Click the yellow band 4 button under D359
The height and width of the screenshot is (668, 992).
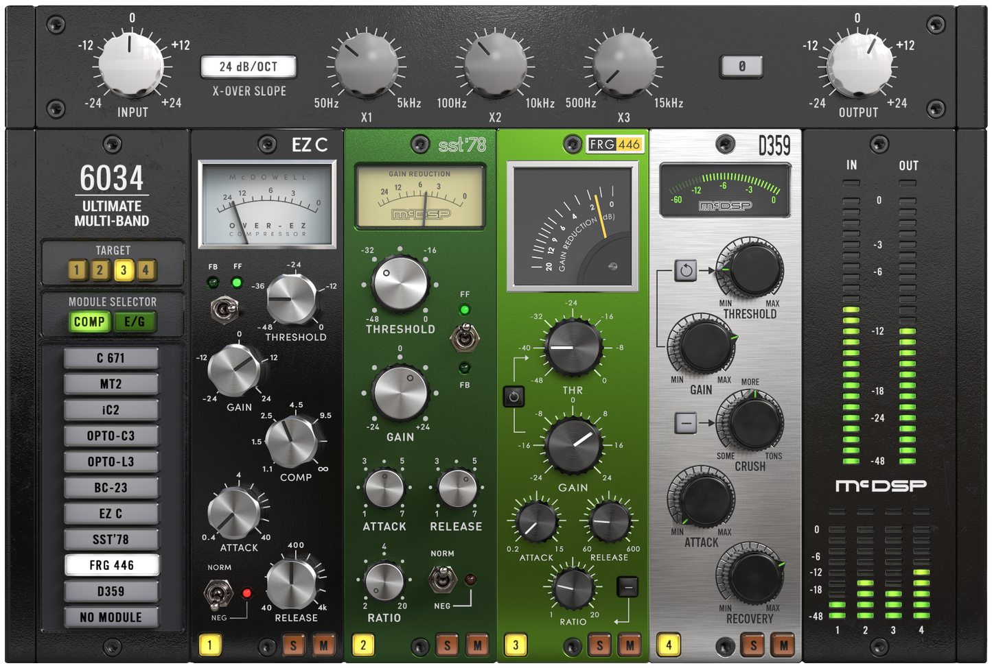tap(667, 645)
